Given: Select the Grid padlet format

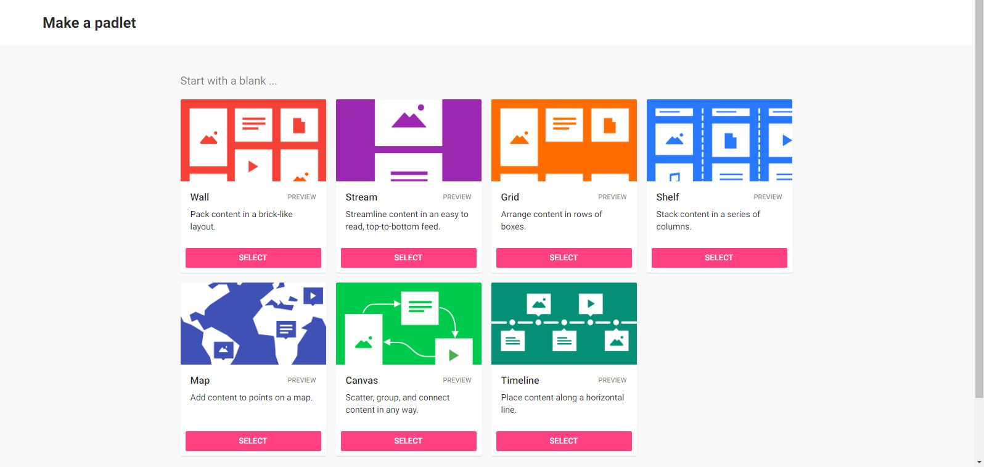Looking at the screenshot, I should 564,258.
